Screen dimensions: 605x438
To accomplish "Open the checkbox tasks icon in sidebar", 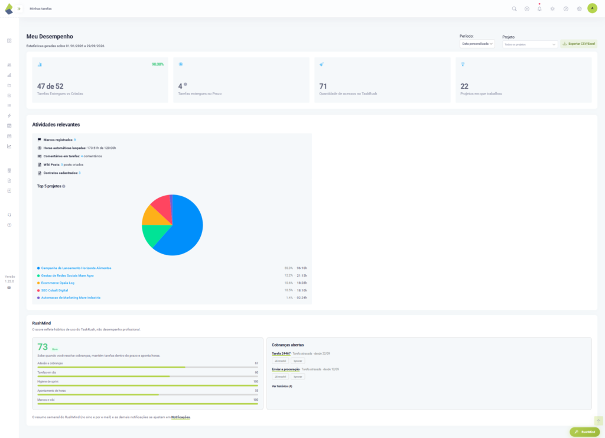I will tap(9, 95).
